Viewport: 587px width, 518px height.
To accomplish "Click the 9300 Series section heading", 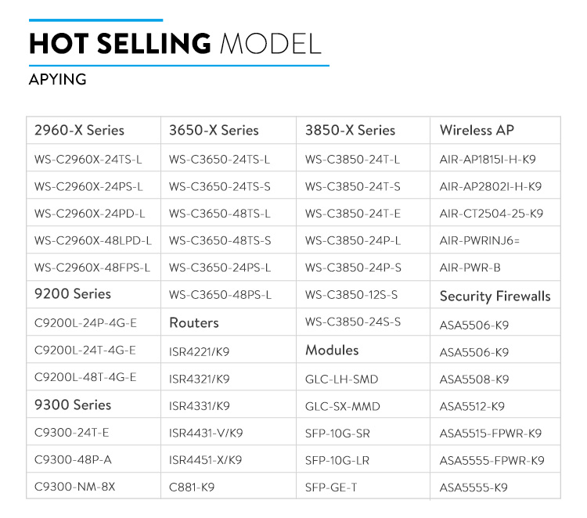I will click(x=73, y=405).
